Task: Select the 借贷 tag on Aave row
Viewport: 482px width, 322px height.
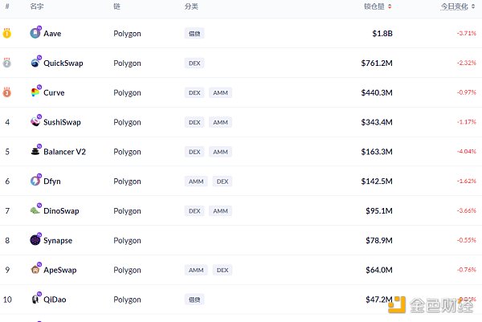Action: (194, 34)
